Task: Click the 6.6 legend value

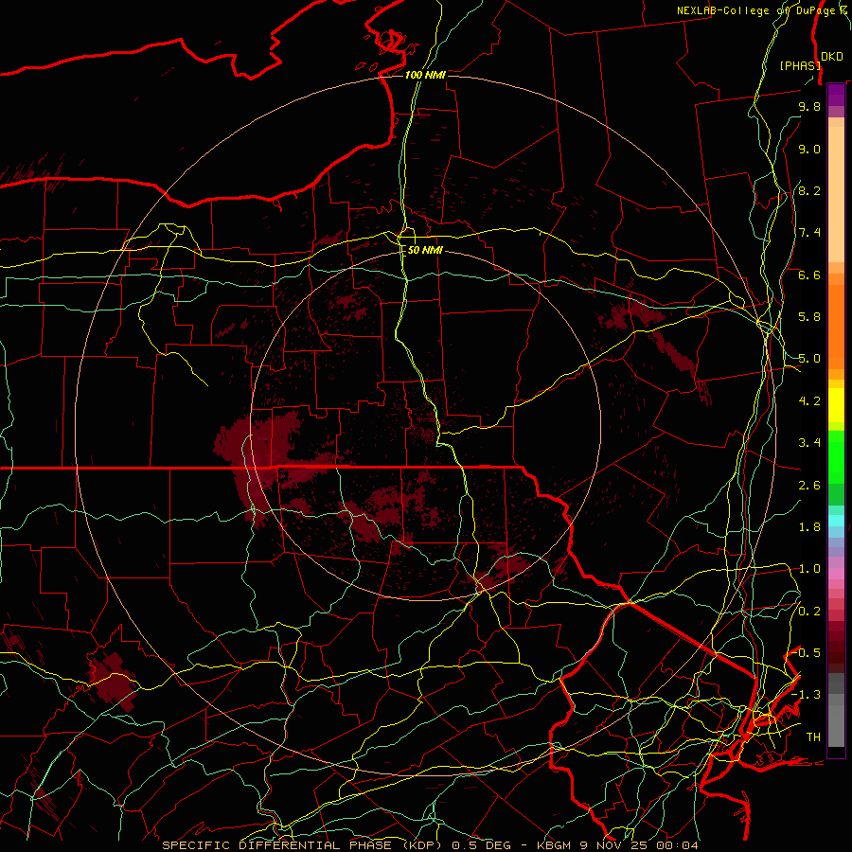Action: point(809,275)
